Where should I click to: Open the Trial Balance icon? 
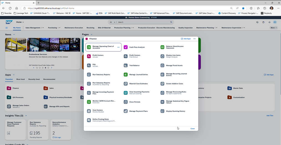click(x=126, y=65)
